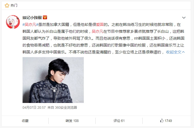Open the attached photo thumbnail
This screenshot has width=194, height=128.
point(53,80)
